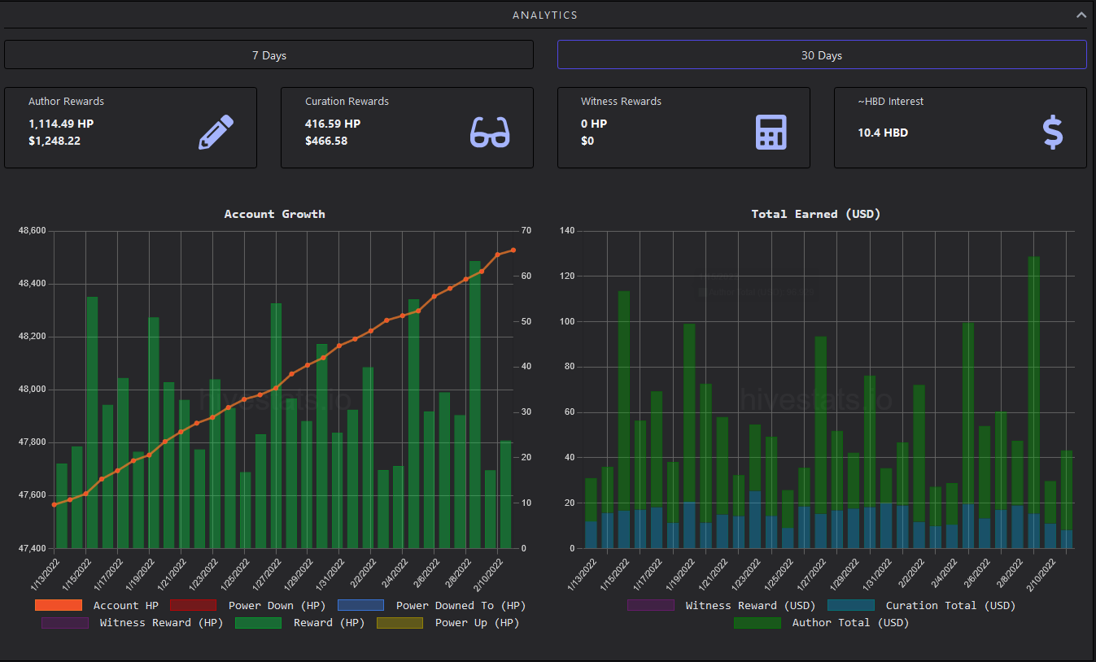Toggle the Curation Total (USD) legend swatch
The image size is (1096, 662).
pyautogui.click(x=851, y=605)
